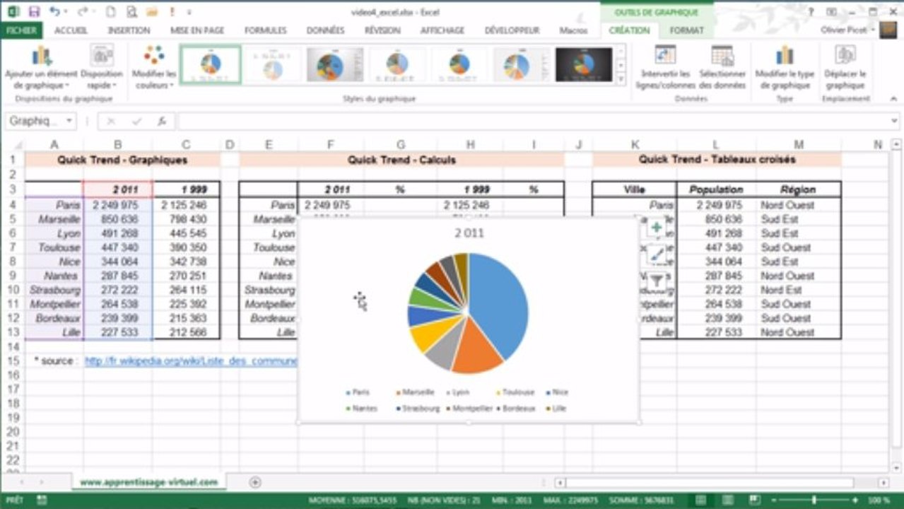Open the Modifier les couleurs dropdown
The height and width of the screenshot is (509, 904).
pyautogui.click(x=154, y=68)
